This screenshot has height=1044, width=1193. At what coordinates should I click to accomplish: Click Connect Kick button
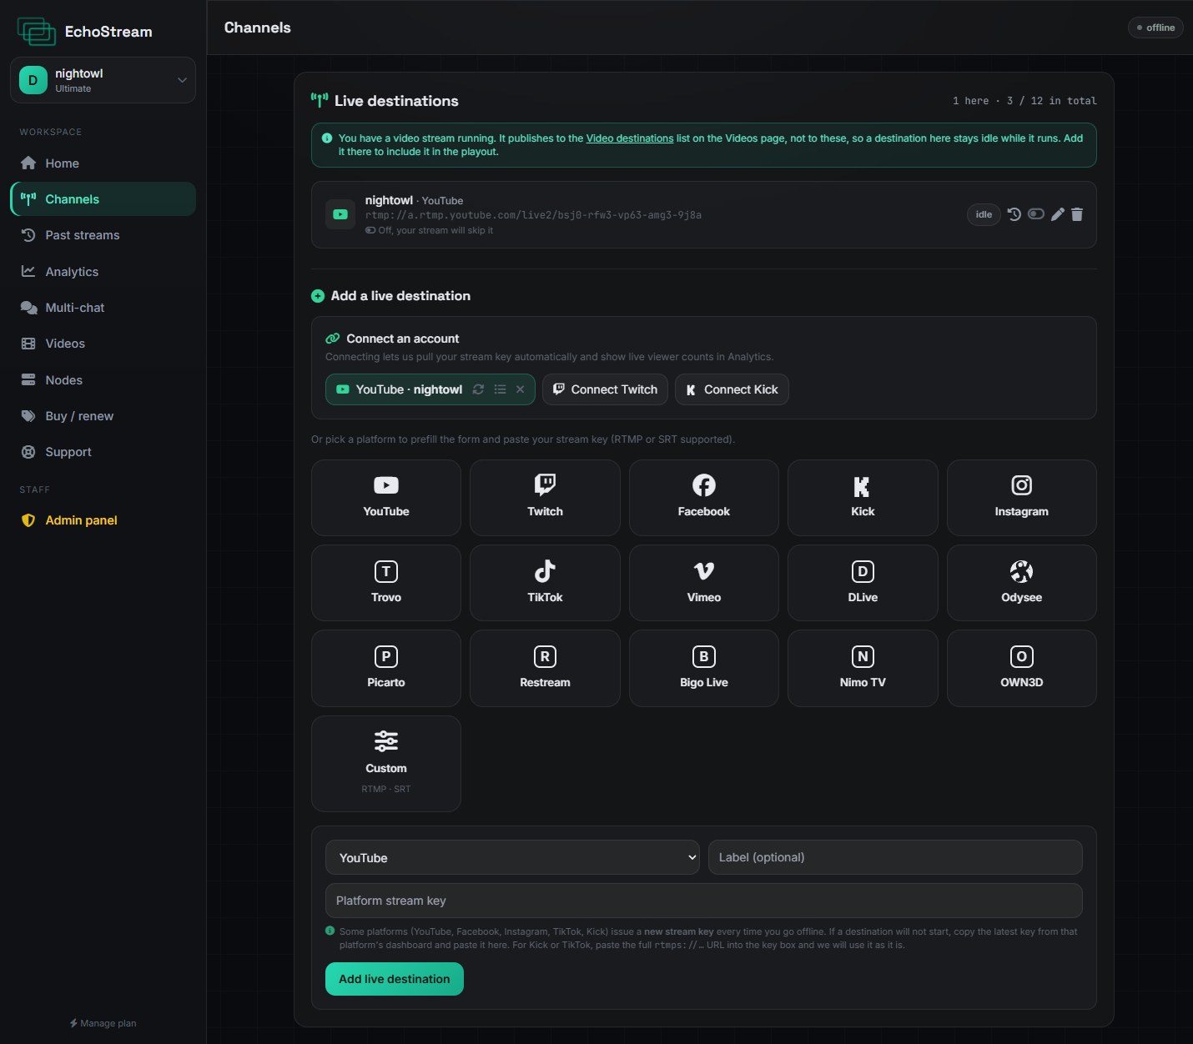coord(732,389)
